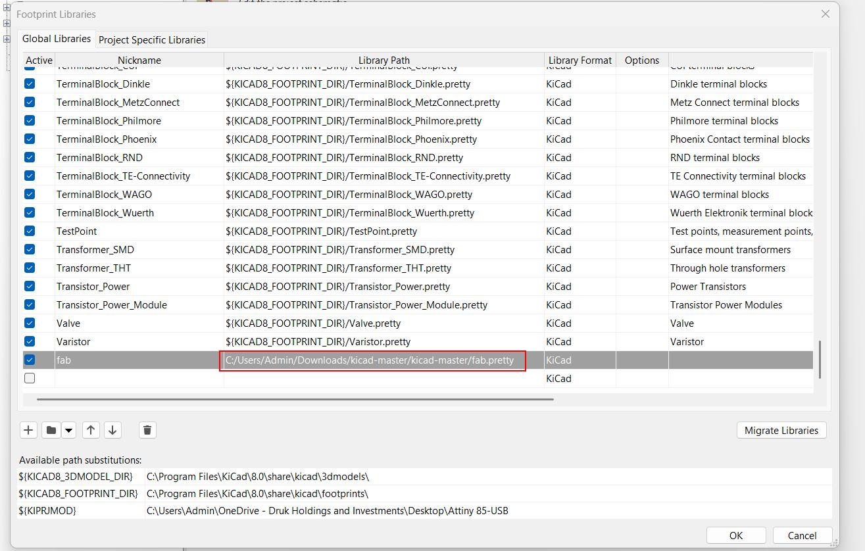
Task: Click the horizontal scrollbar of the table
Action: click(295, 398)
